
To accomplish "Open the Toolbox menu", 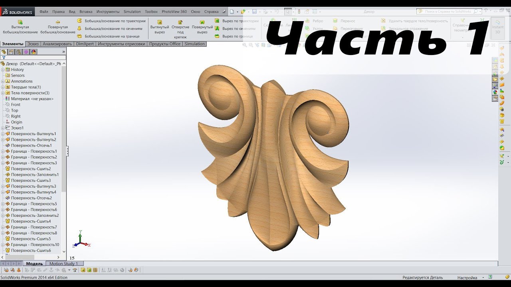I will click(151, 12).
